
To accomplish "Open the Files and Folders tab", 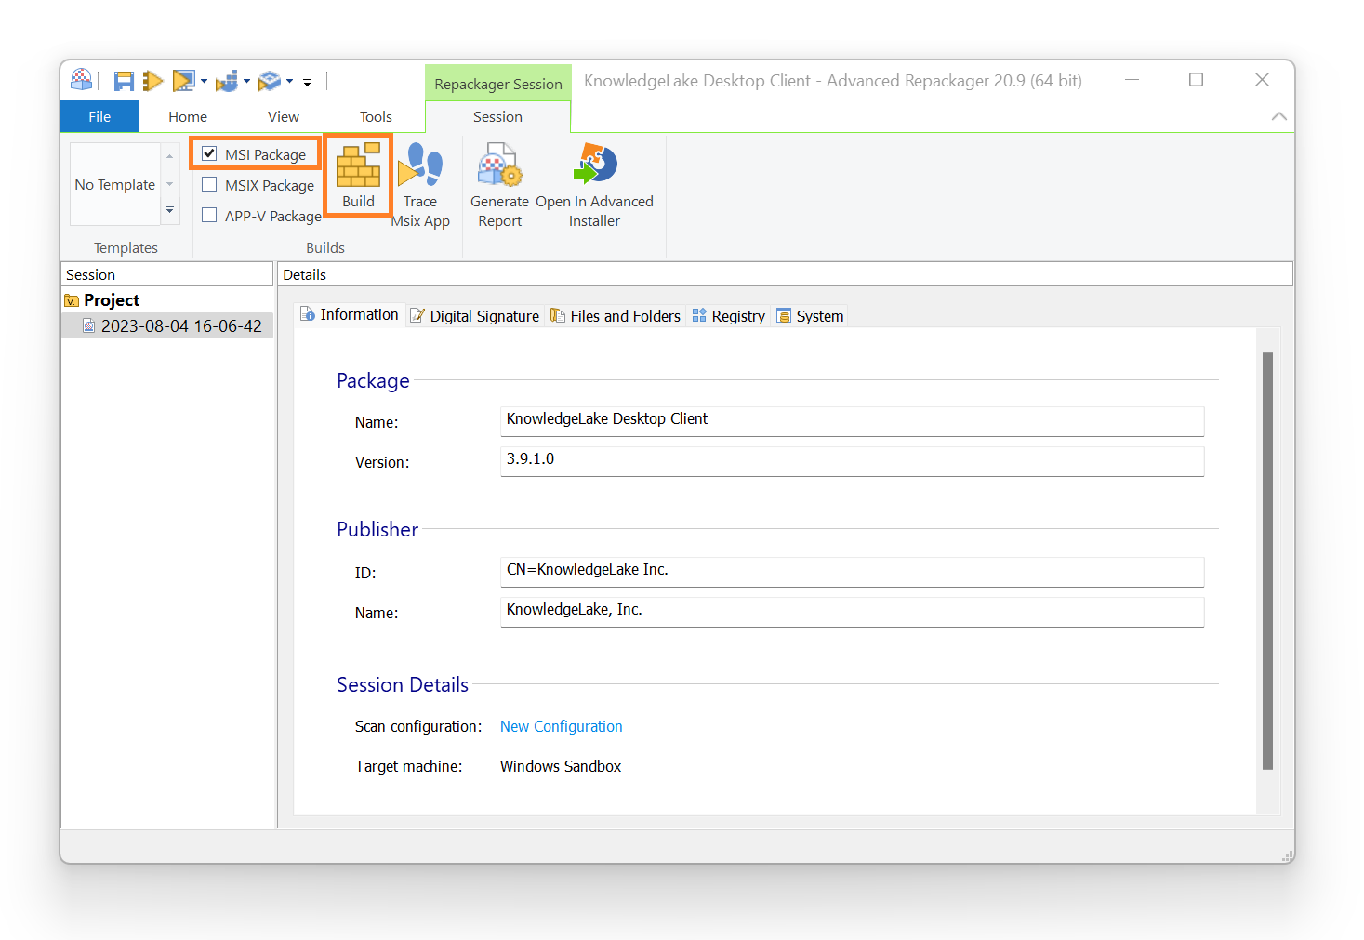I will pos(616,316).
